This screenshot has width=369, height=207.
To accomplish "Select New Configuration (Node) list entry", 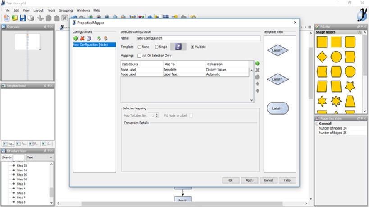I will [x=94, y=45].
